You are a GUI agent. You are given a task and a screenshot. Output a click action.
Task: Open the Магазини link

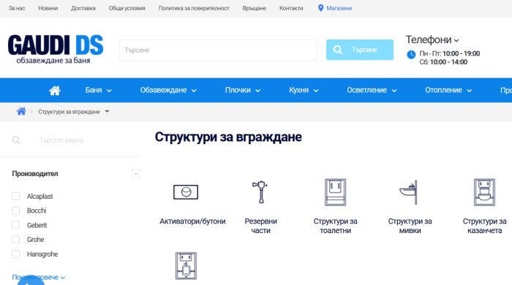pyautogui.click(x=339, y=8)
